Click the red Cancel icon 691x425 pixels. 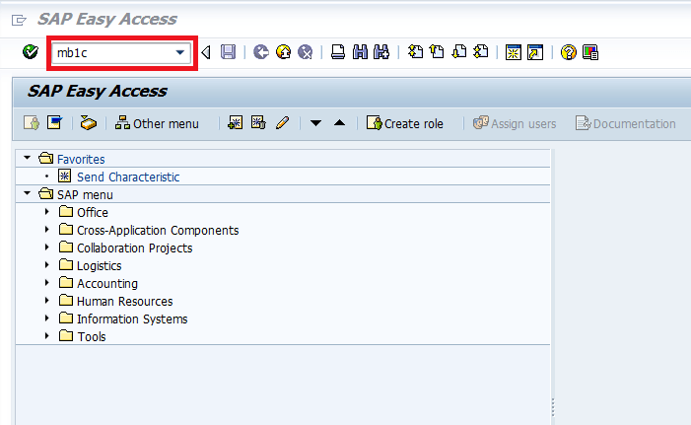306,52
